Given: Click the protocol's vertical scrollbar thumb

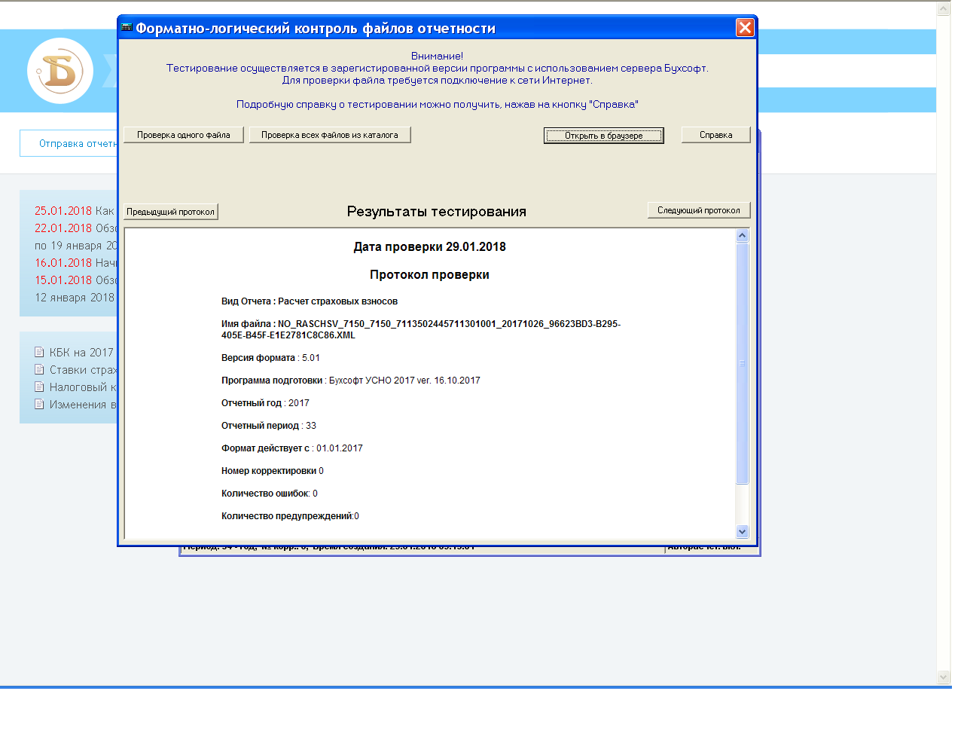Looking at the screenshot, I should (742, 363).
